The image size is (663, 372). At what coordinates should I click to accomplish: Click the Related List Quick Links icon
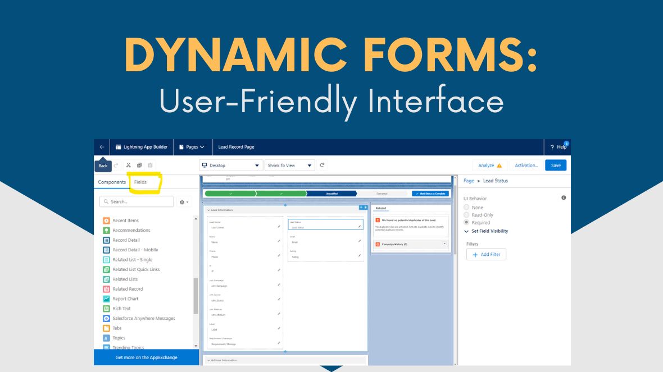[107, 269]
